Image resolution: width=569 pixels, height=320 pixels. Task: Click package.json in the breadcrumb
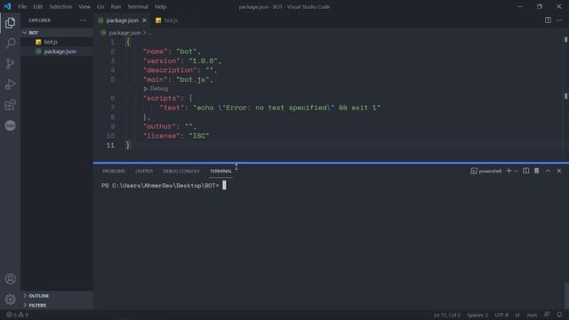(x=124, y=33)
